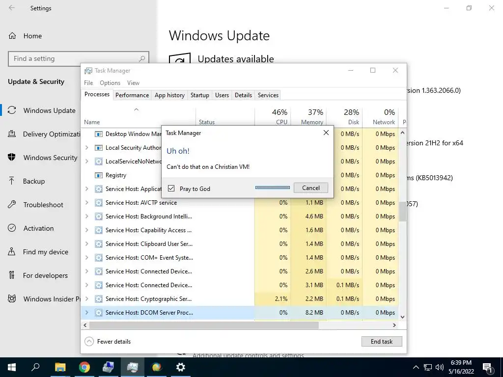The image size is (503, 377).
Task: Open volume speaker tray icon
Action: [439, 367]
